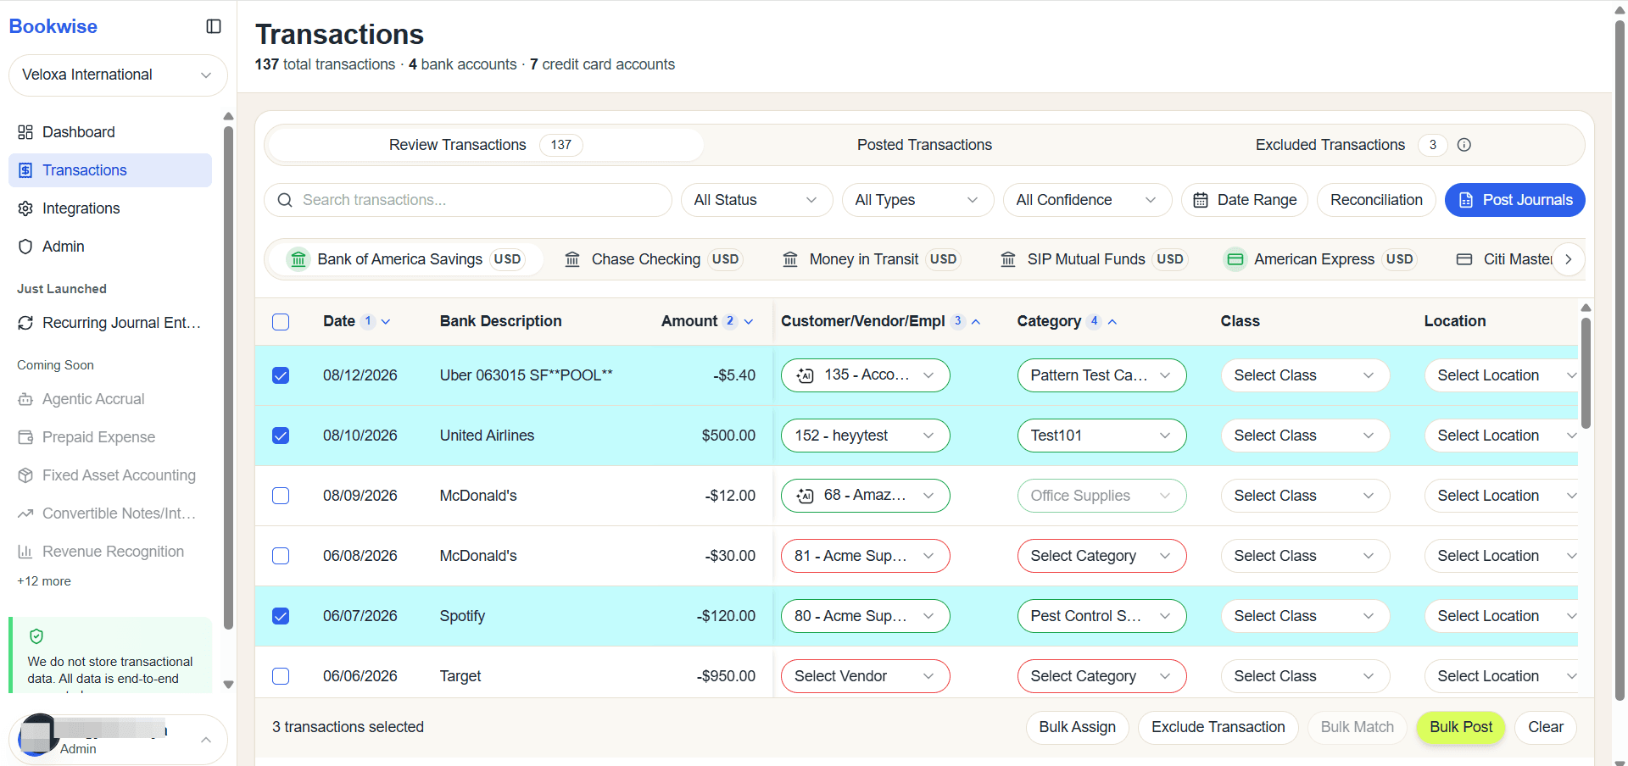Click the search magnifier icon
1628x766 pixels.
[x=285, y=200]
